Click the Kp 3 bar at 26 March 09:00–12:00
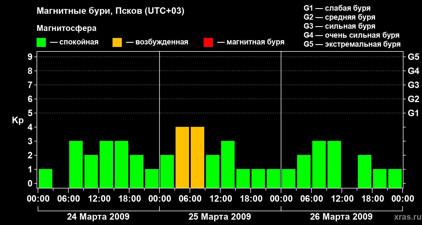This screenshot has height=225, width=422. pyautogui.click(x=334, y=165)
